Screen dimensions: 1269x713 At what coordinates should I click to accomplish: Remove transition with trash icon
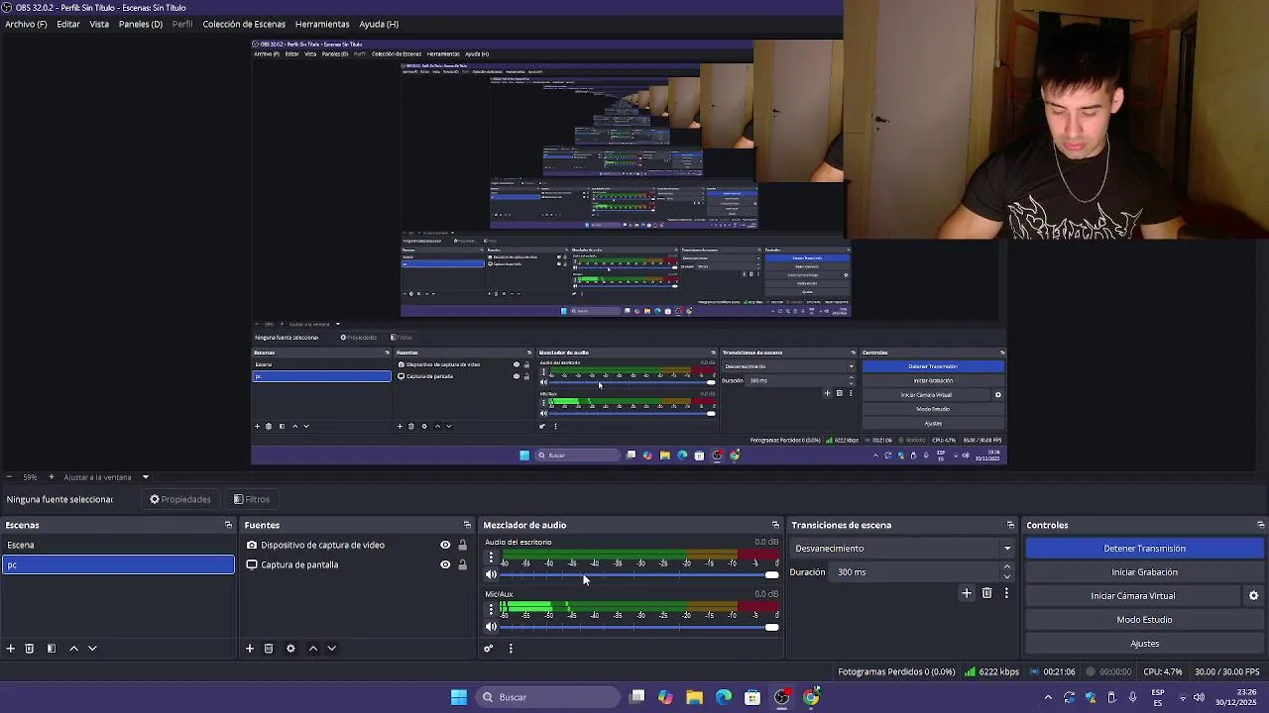(x=987, y=593)
